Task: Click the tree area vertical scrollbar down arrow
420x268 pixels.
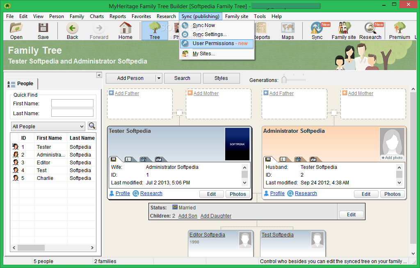Action: [x=413, y=253]
